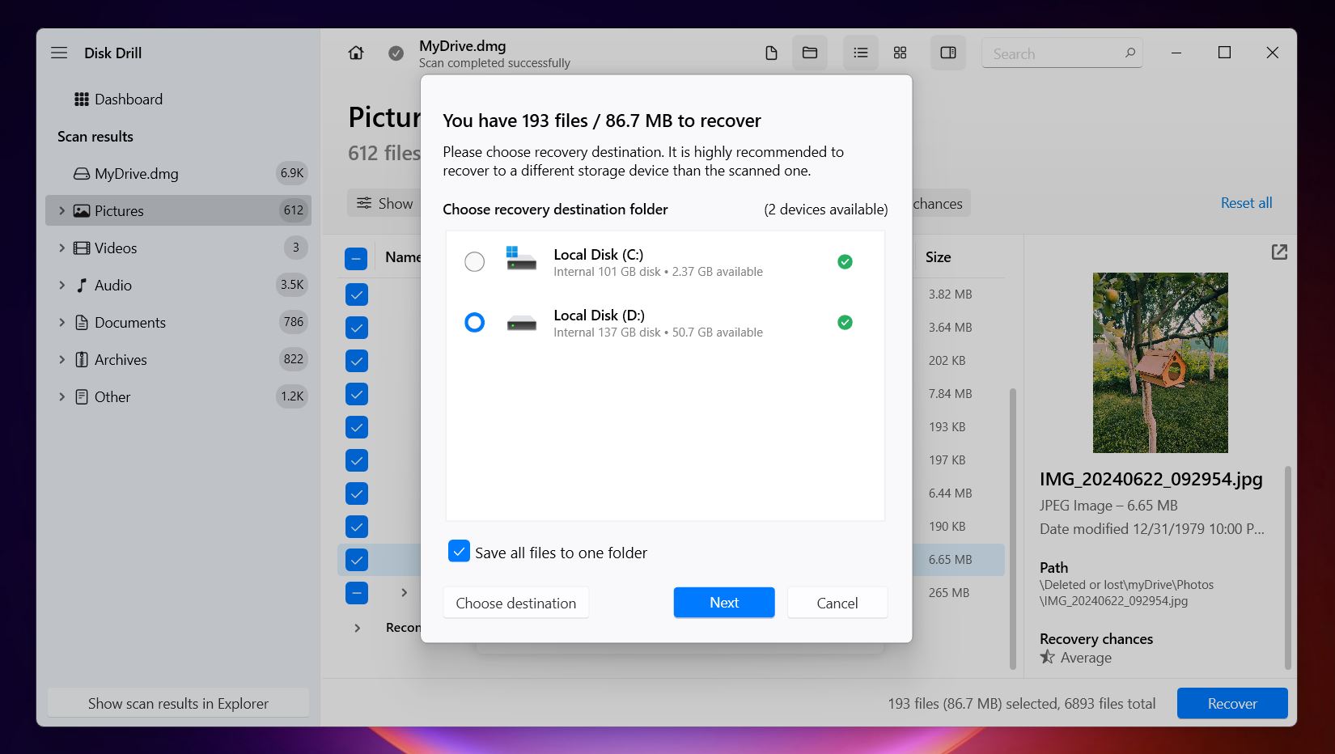Click the blue Recover button

tap(1232, 704)
